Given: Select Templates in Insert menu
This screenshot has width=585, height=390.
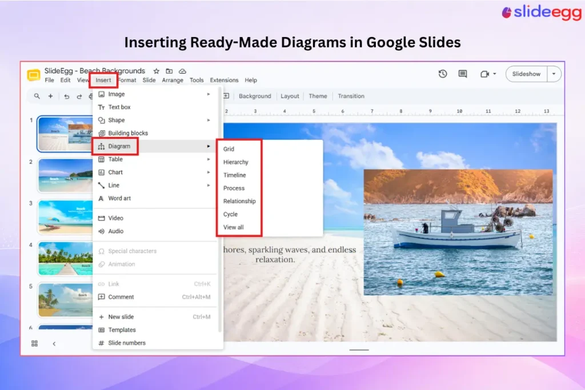Looking at the screenshot, I should click(154, 330).
